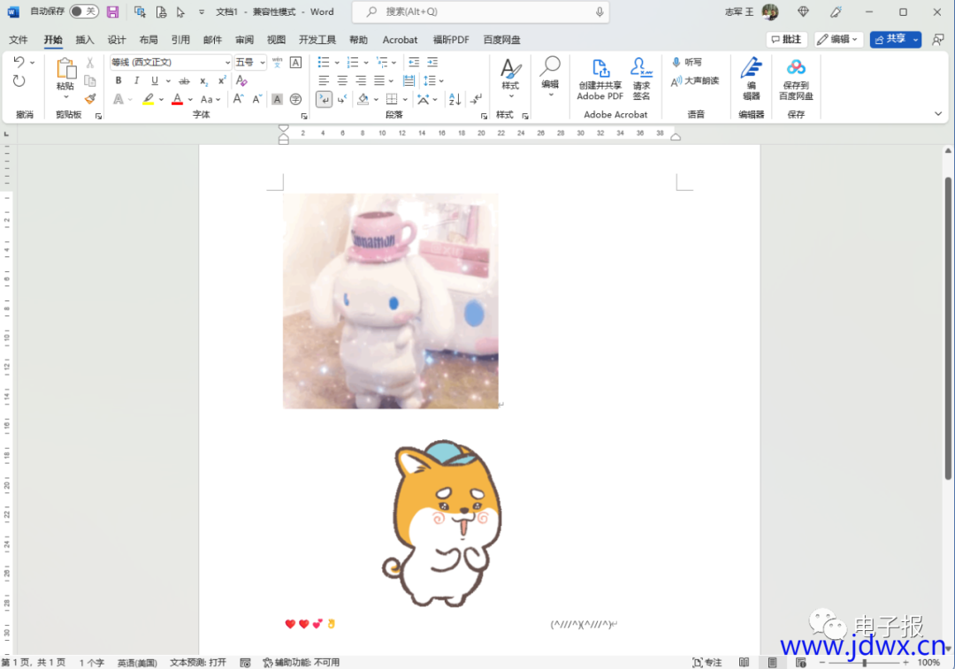This screenshot has height=669, width=955.
Task: Switch to the Design tab
Action: click(x=117, y=40)
